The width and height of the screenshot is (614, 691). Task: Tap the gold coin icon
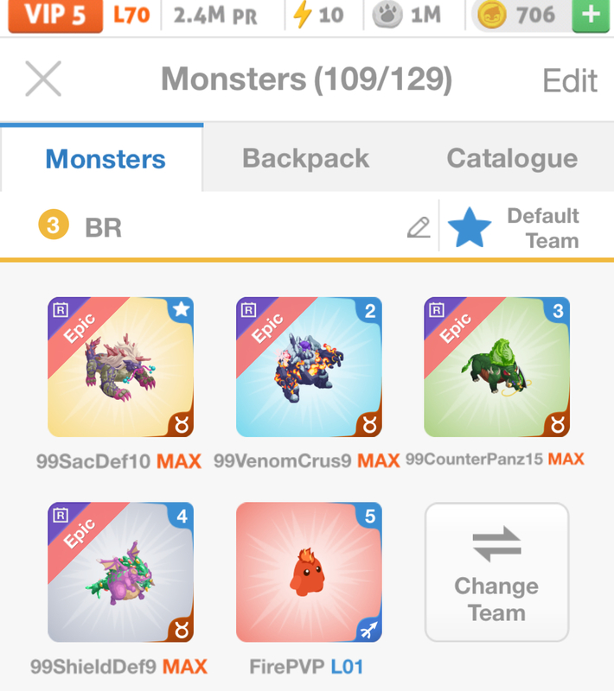[x=492, y=16]
